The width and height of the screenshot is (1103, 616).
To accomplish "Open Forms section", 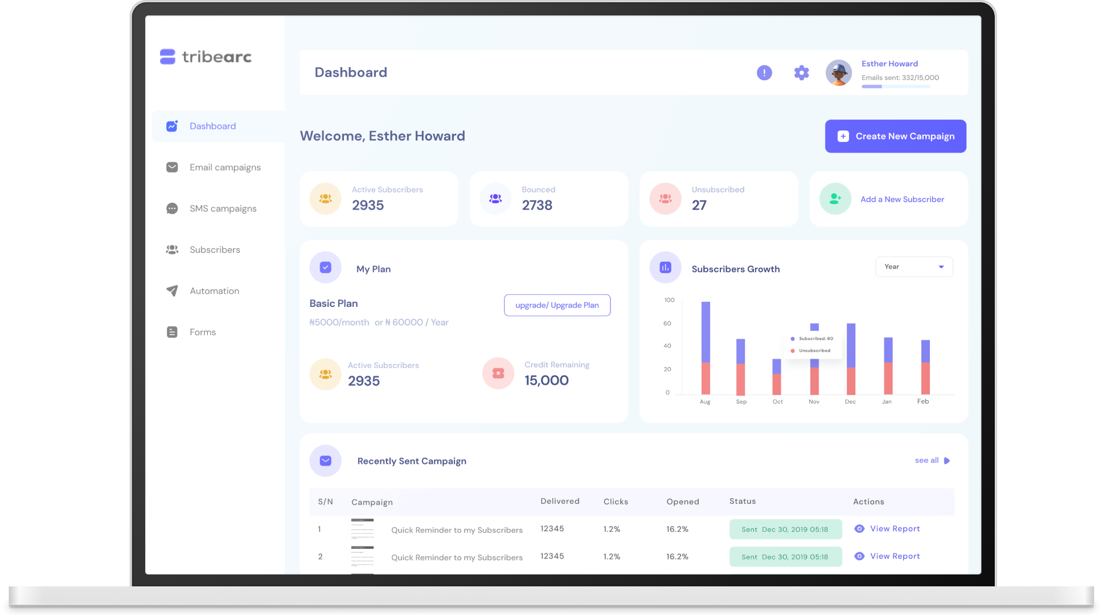I will 202,331.
